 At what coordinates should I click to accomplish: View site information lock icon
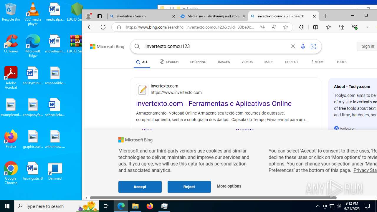(x=119, y=27)
